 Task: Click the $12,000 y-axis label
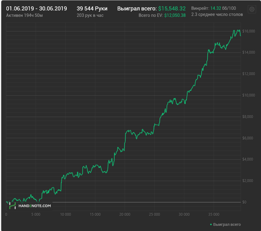click(x=249, y=74)
